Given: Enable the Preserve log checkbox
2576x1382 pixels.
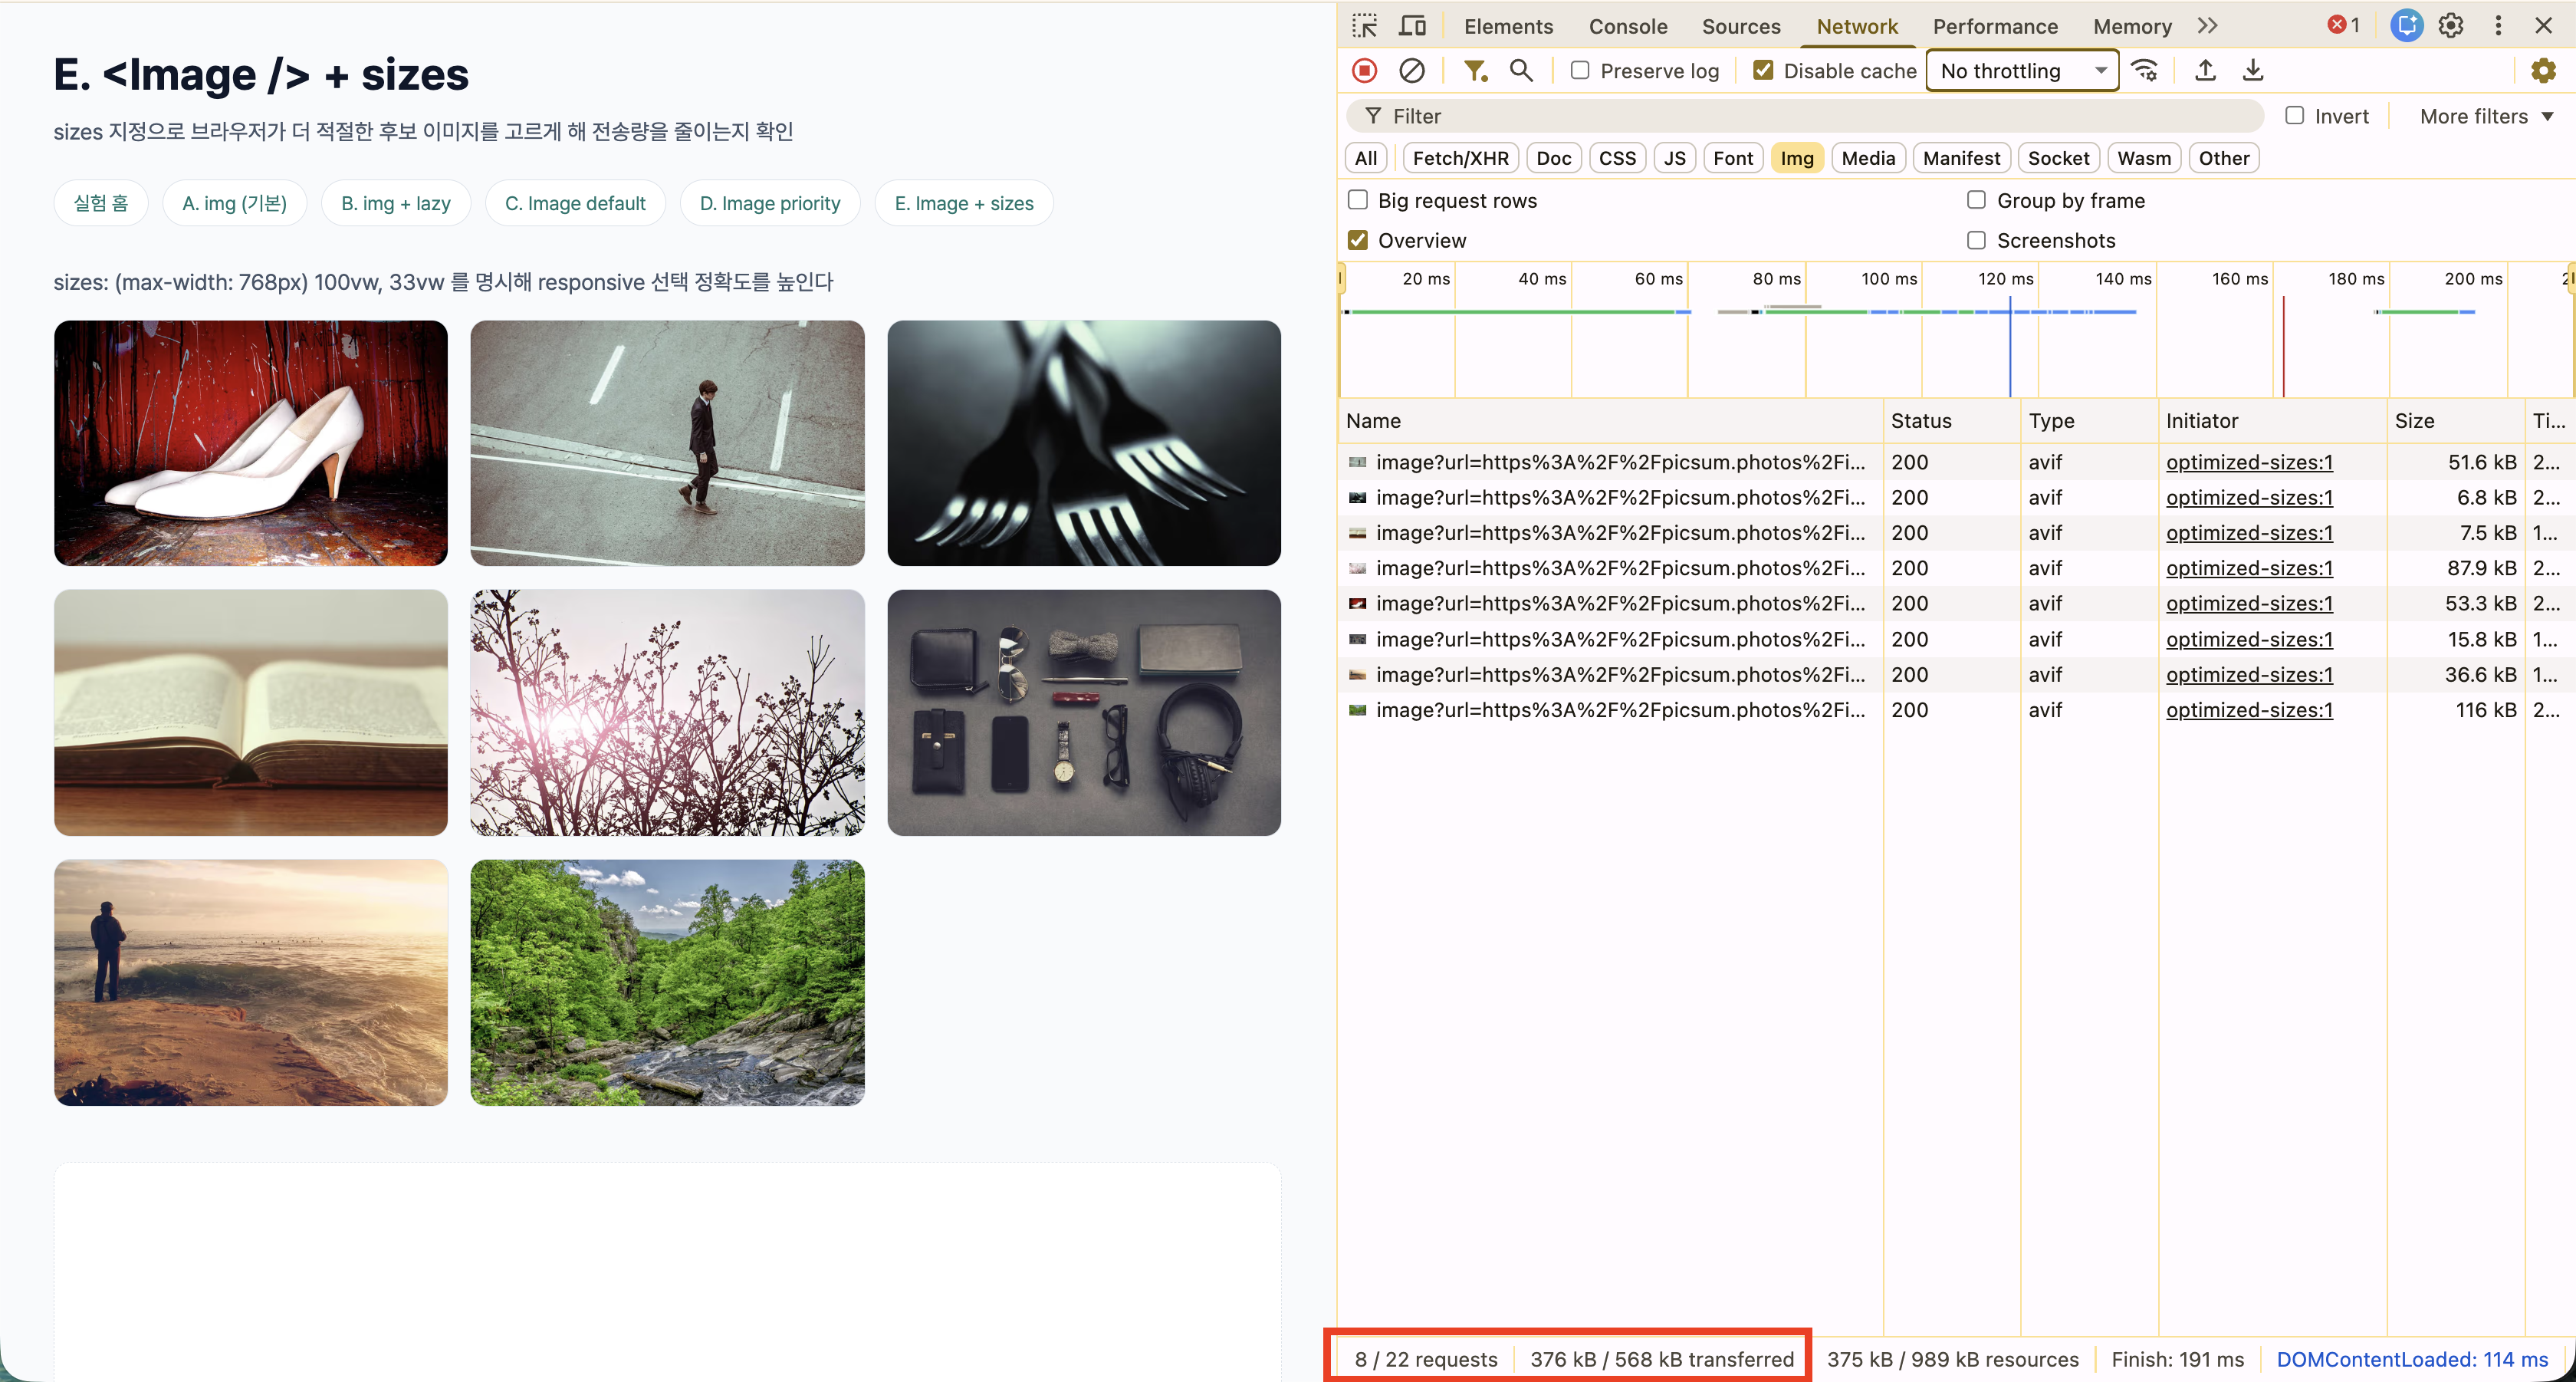Looking at the screenshot, I should (x=1580, y=71).
